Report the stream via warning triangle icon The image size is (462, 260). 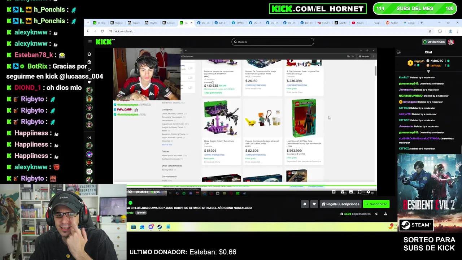385,214
